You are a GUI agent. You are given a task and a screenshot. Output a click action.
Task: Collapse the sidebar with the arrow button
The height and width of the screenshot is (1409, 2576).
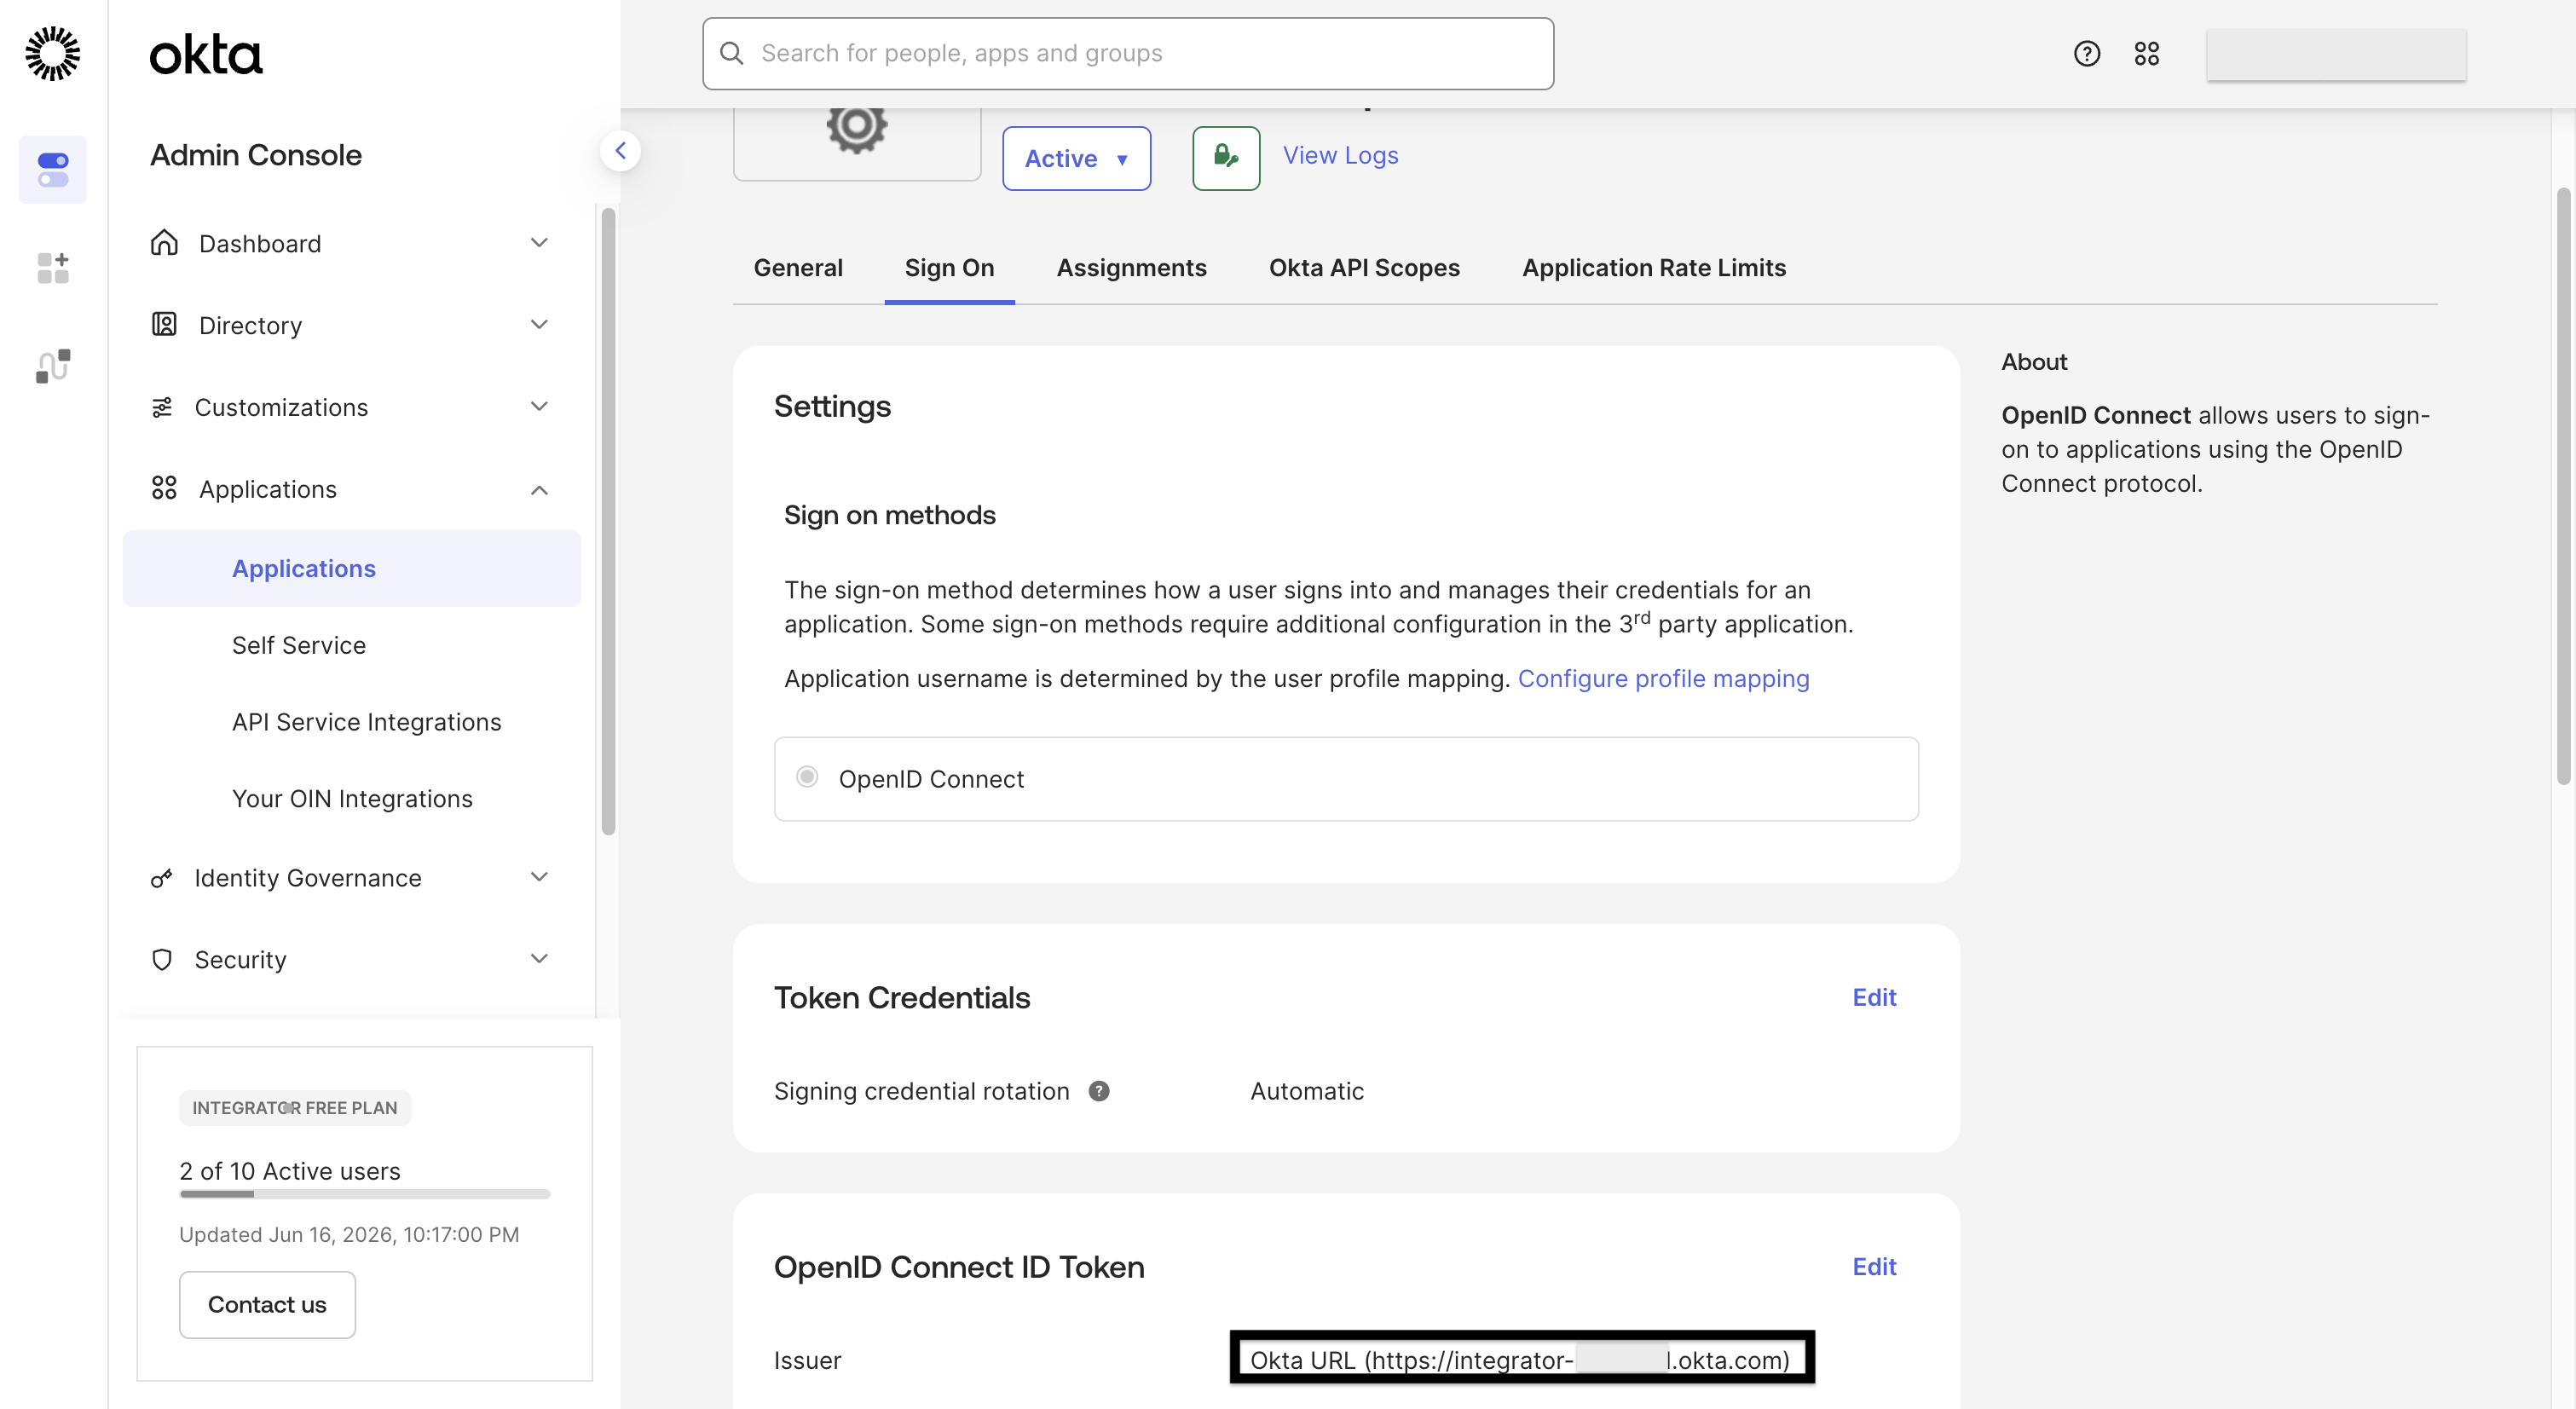pos(620,151)
